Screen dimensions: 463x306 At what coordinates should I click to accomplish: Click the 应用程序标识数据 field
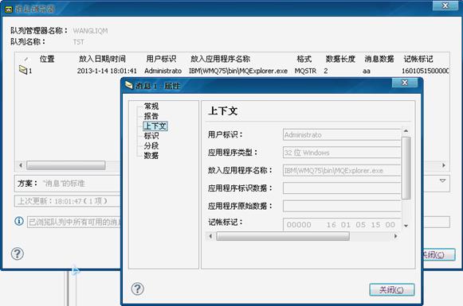(x=342, y=188)
